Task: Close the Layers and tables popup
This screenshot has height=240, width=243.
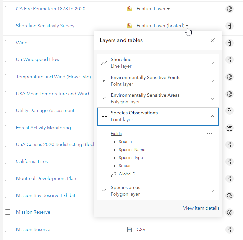Action: (x=213, y=40)
